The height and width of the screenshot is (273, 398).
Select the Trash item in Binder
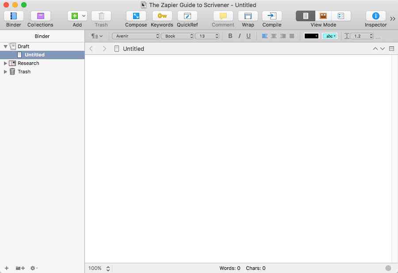[x=24, y=72]
